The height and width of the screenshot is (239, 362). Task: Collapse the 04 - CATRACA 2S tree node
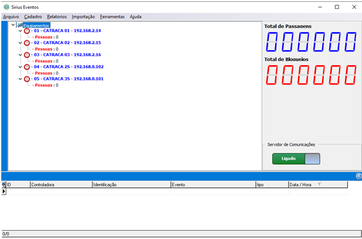(x=20, y=67)
